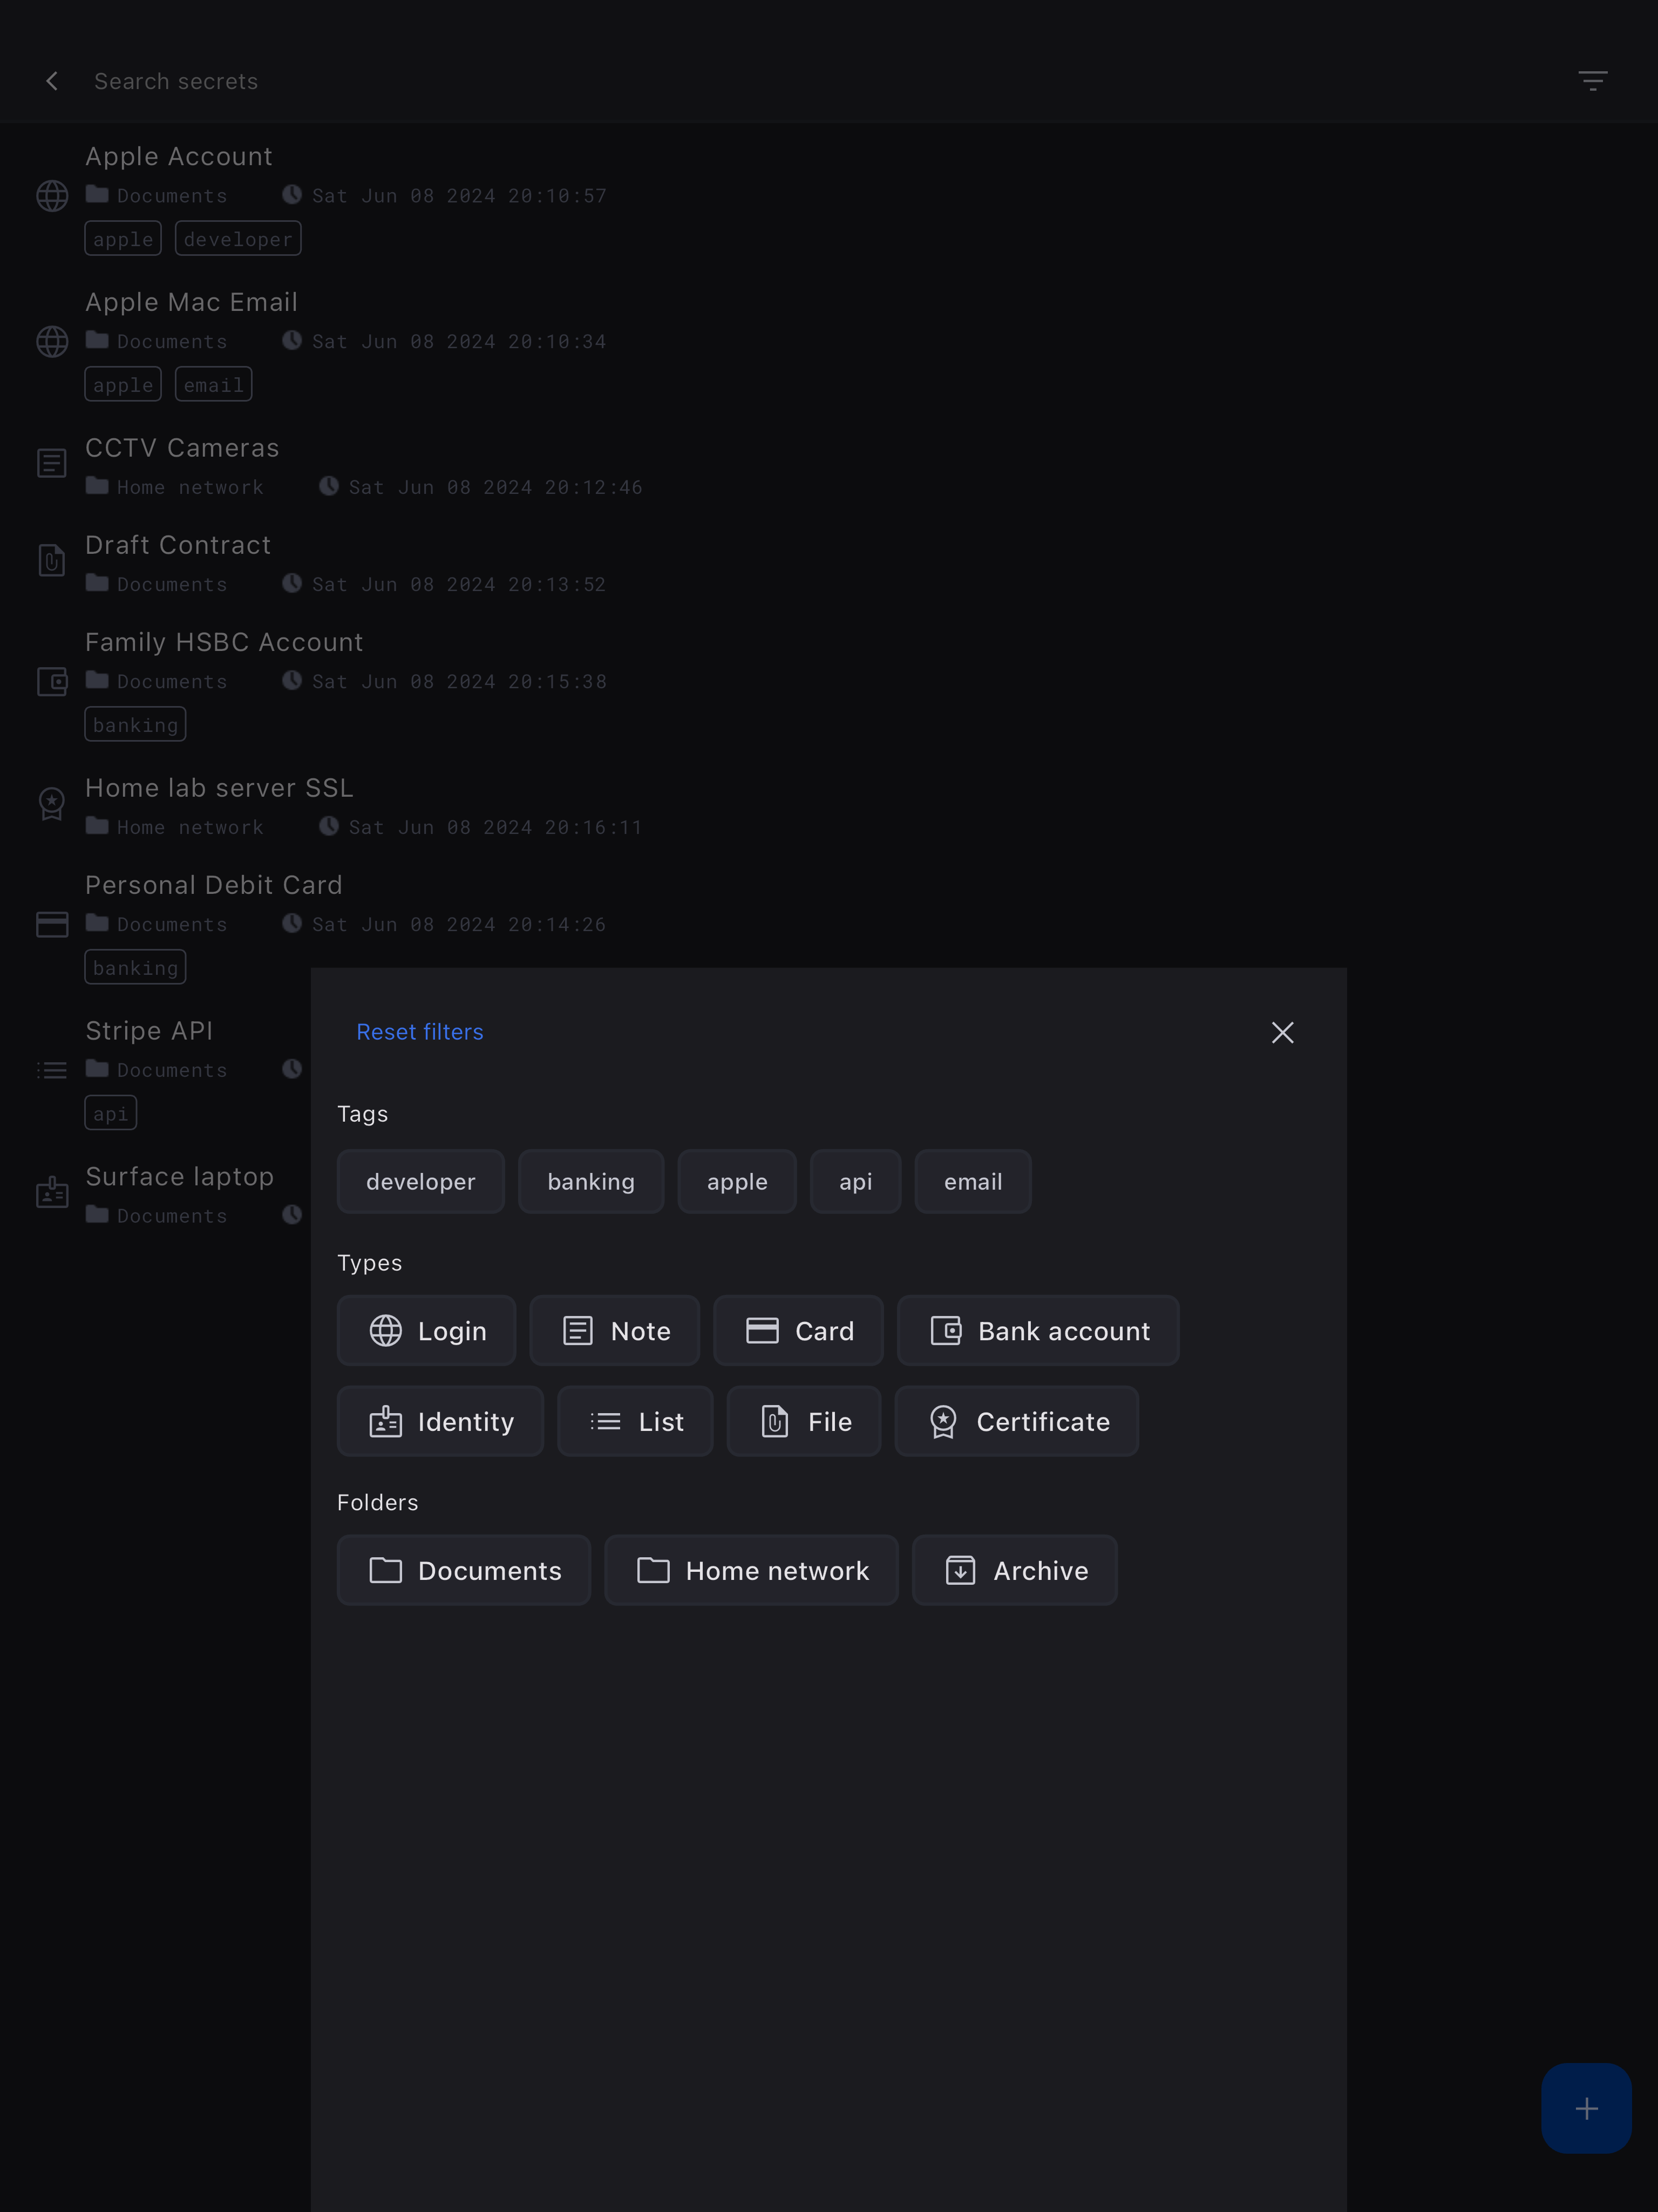Select the Archive folder filter

pyautogui.click(x=1015, y=1571)
